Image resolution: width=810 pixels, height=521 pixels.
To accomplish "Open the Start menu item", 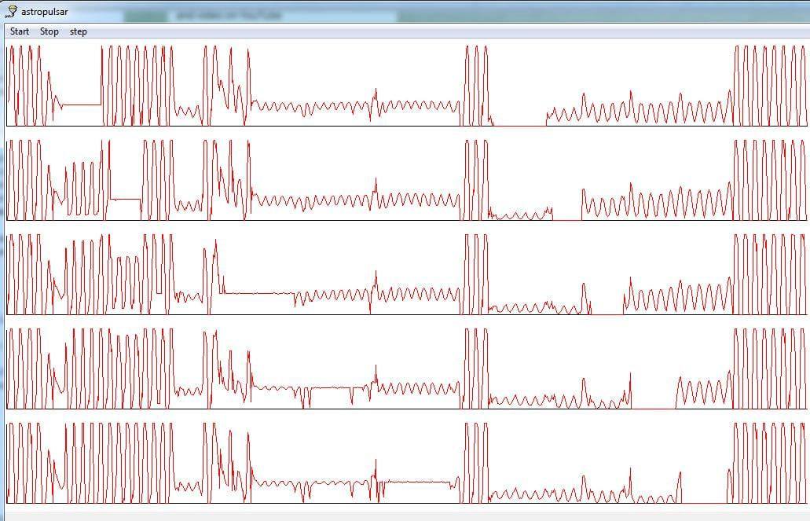I will (x=20, y=31).
